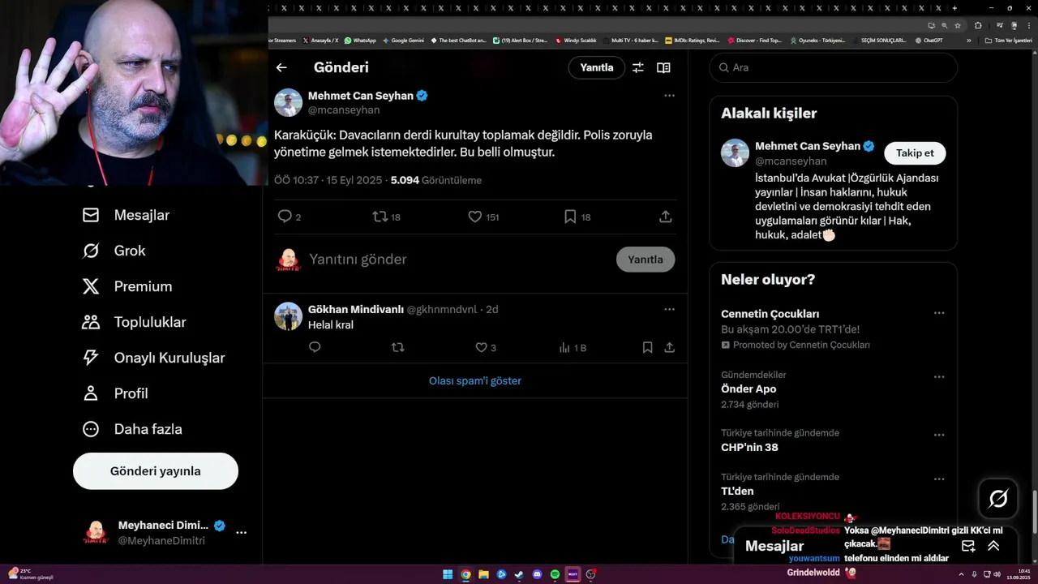1038x584 pixels.
Task: Open reader view icon in the Gönderi header
Action: click(663, 67)
